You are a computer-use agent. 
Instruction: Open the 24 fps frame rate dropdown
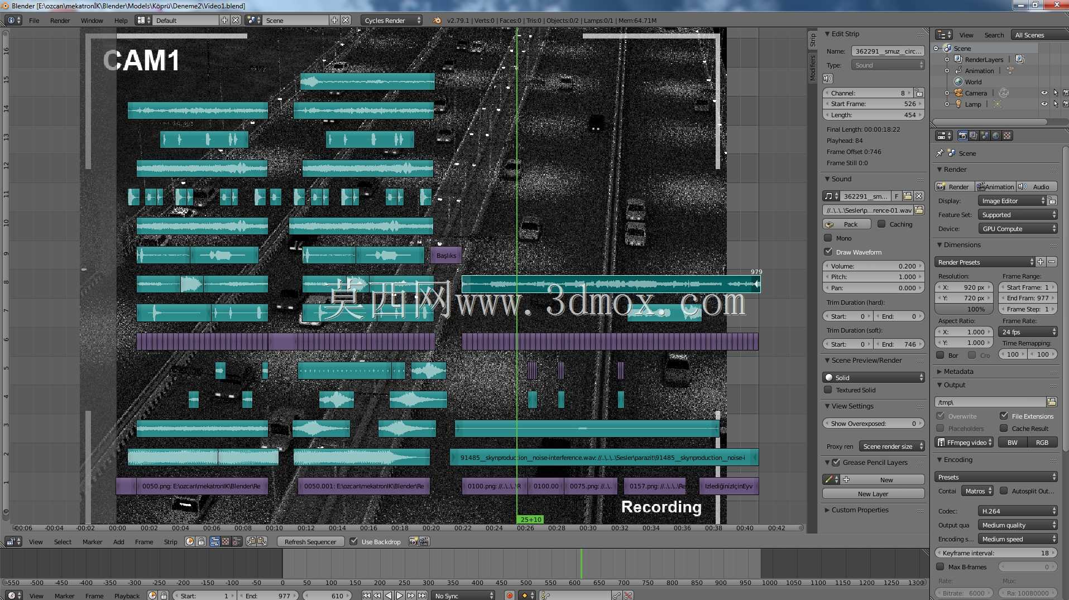pos(1028,332)
